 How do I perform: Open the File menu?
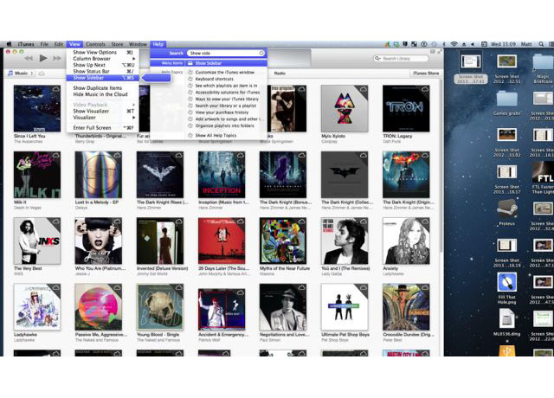(x=44, y=44)
